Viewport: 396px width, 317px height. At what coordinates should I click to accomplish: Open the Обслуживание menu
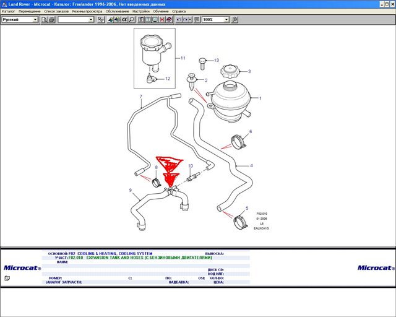pos(117,11)
